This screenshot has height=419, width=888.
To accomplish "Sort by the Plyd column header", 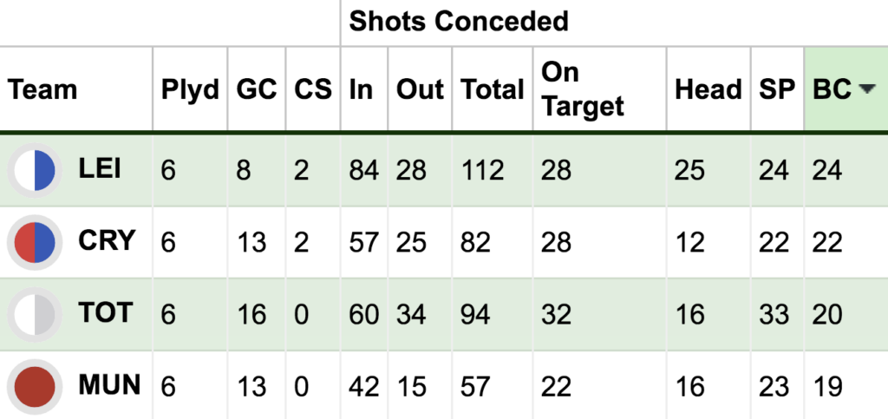I will (190, 90).
